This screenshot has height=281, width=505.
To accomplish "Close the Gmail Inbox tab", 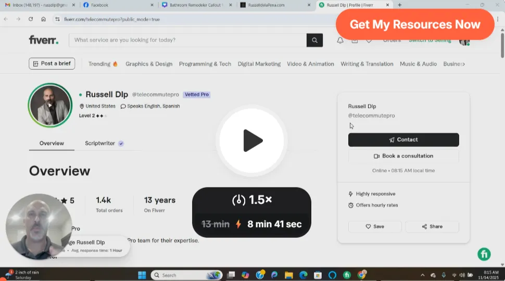I will click(x=73, y=5).
